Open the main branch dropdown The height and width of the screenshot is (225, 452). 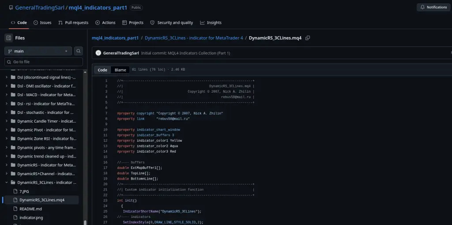coord(38,51)
